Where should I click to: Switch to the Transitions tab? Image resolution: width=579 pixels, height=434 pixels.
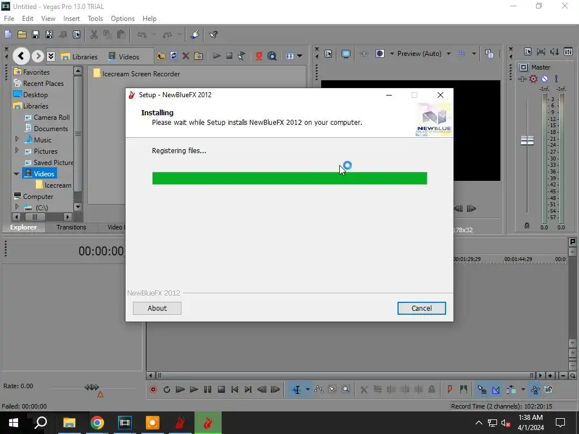pyautogui.click(x=71, y=227)
